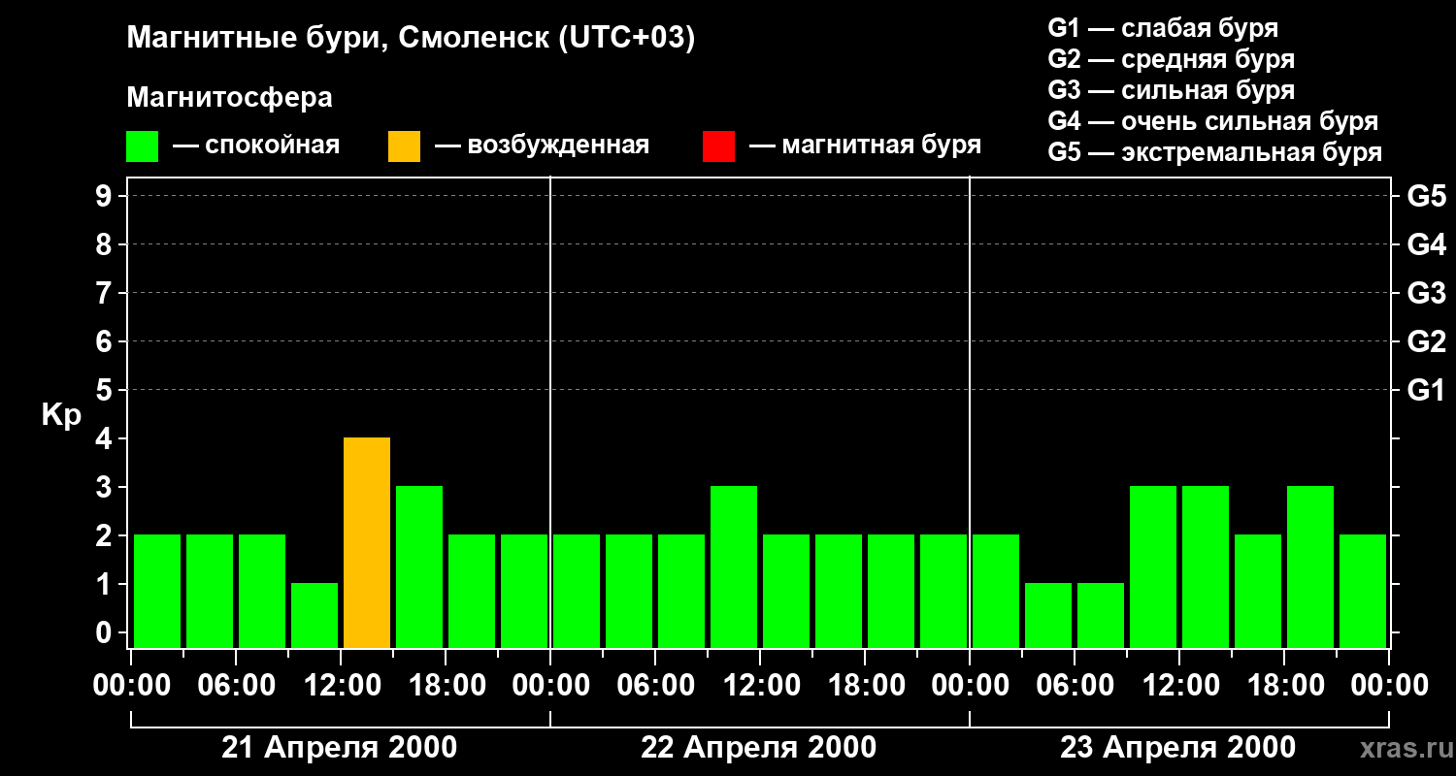Click the '18:00' time label under 23 April
This screenshot has width=1456, height=776.
1284,686
